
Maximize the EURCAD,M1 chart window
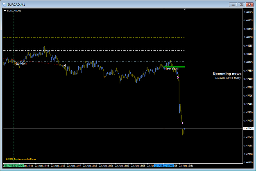coord(241,5)
